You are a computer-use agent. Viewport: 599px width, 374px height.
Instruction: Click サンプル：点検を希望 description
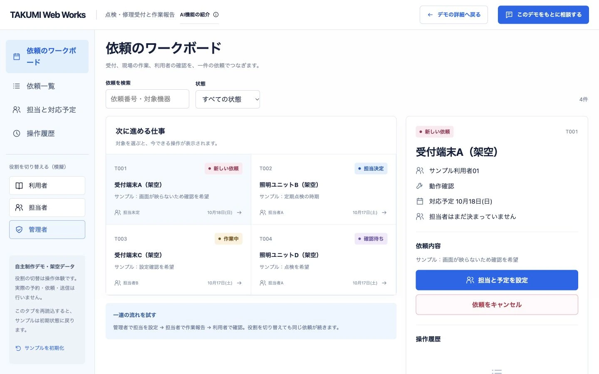pos(285,267)
